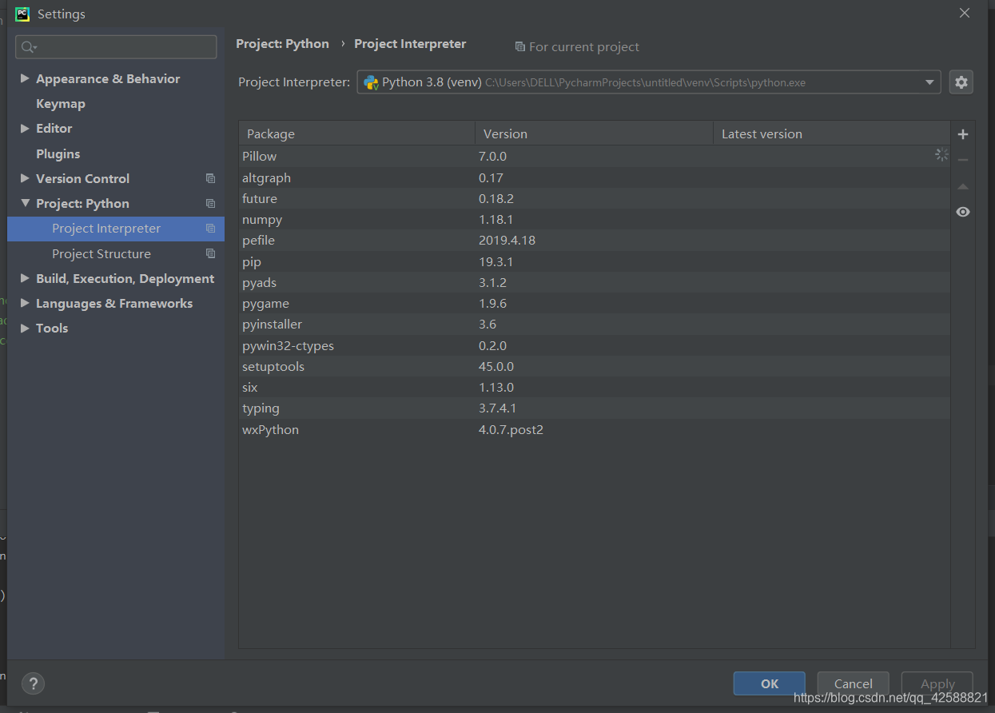Screen dimensions: 995x713
Task: Click the copy icon beside Project Interpreter
Action: (x=210, y=228)
